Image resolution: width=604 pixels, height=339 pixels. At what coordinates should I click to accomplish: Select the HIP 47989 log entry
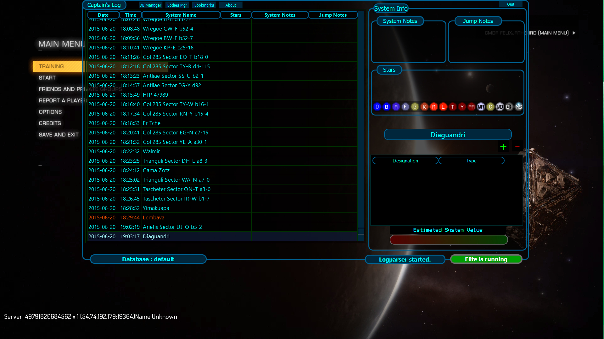point(222,95)
